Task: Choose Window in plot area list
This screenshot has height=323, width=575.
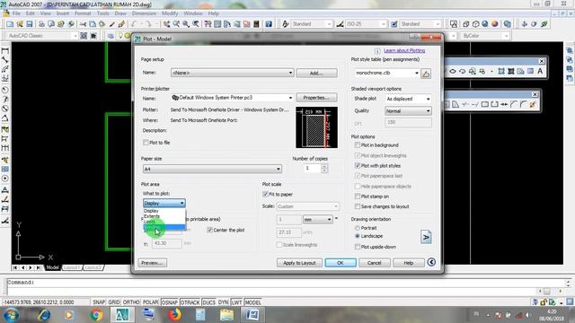Action: [x=164, y=227]
